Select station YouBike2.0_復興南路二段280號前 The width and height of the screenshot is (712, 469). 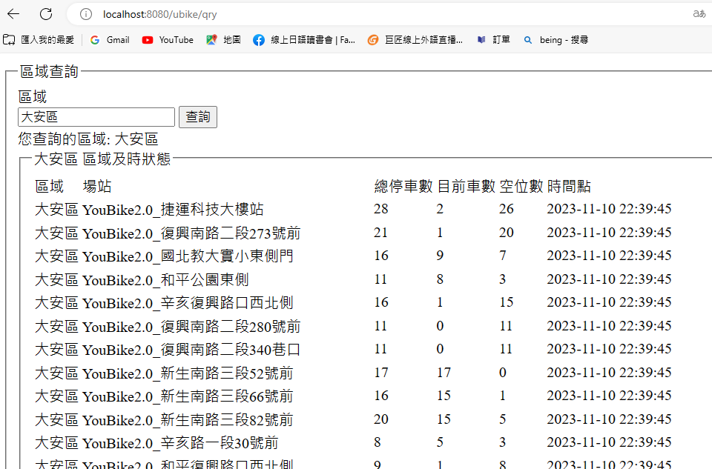pos(191,327)
